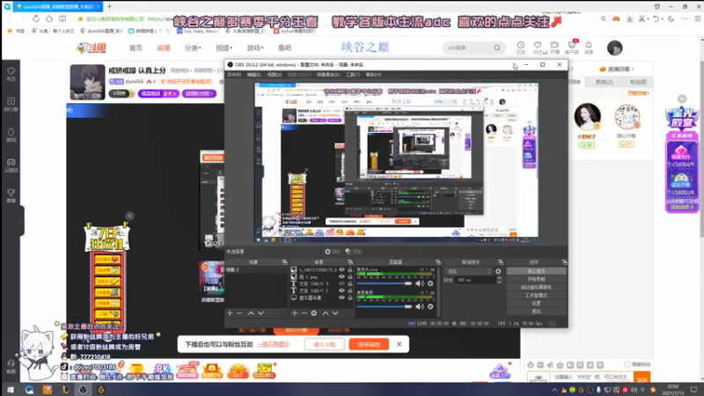This screenshot has height=396, width=704.
Task: Toggle visibility of the Text (GDI+) 2 source
Action: click(x=341, y=290)
